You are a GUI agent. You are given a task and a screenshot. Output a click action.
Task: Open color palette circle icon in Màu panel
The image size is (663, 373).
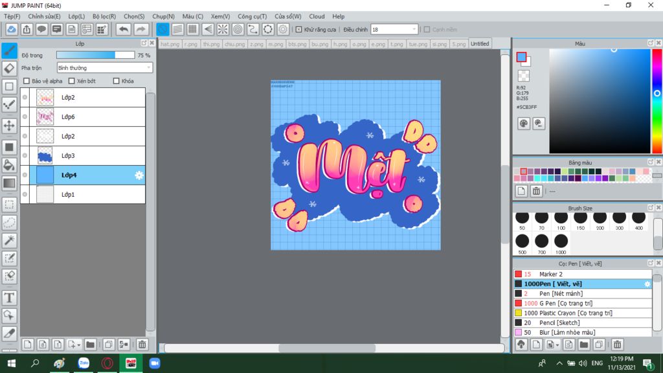point(523,124)
